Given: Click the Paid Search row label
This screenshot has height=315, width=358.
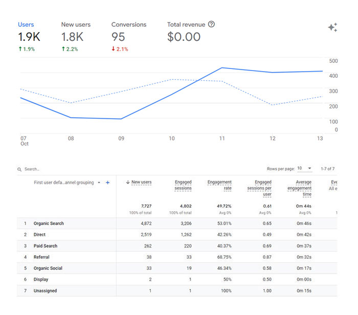Looking at the screenshot, I should point(46,246).
